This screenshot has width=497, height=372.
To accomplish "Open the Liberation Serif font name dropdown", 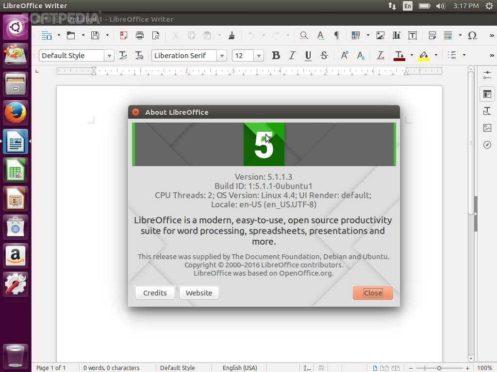I will [x=222, y=56].
